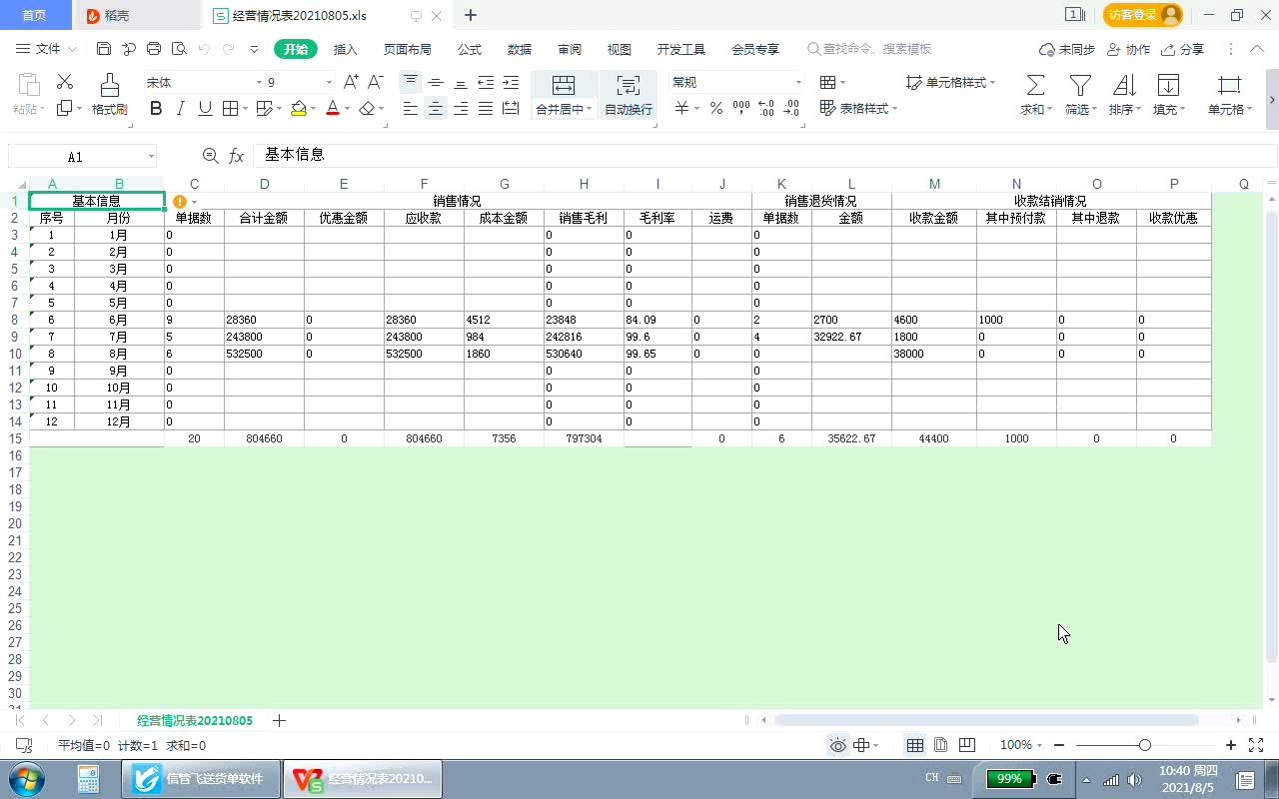
Task: Click the 未同步 sync status button
Action: point(1066,49)
